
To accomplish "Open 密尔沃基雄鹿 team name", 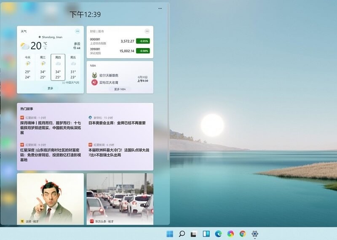I will tap(109, 75).
